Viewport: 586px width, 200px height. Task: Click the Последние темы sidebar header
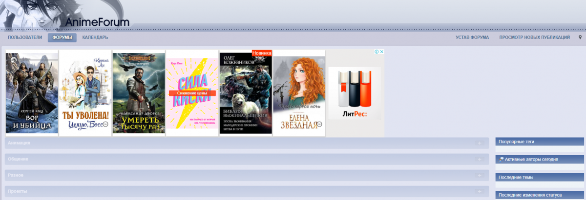coord(540,177)
